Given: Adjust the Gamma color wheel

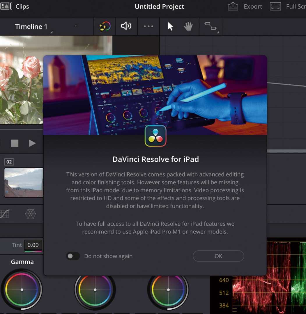Looking at the screenshot, I should tap(22, 290).
